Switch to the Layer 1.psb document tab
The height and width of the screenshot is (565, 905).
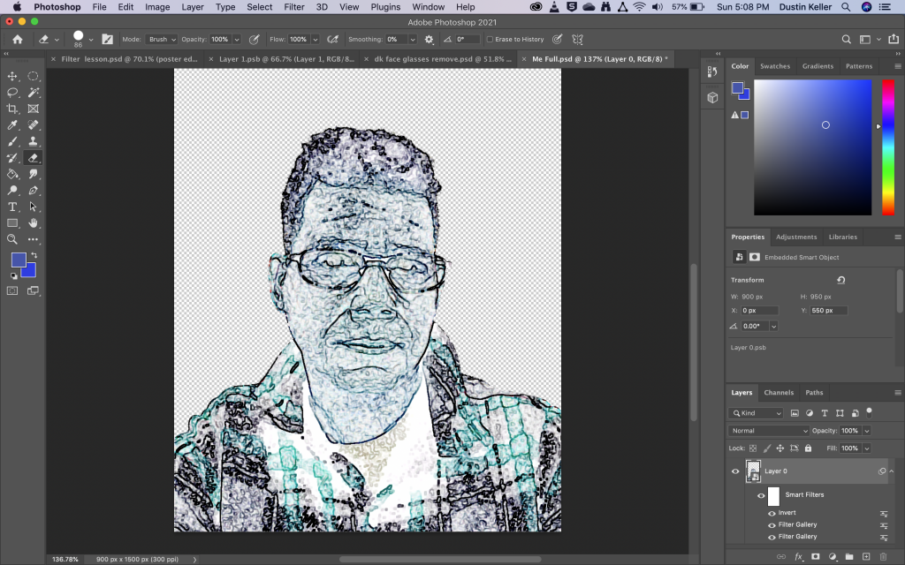(285, 59)
